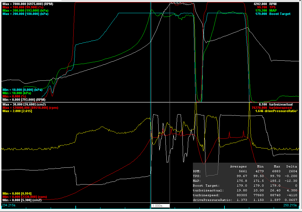Select the '179.000 Boost Target' readout
Viewport: 302px width, 212px height.
[x=273, y=14]
